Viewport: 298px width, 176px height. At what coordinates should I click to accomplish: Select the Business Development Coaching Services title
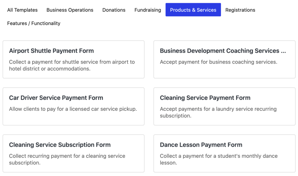(219, 51)
